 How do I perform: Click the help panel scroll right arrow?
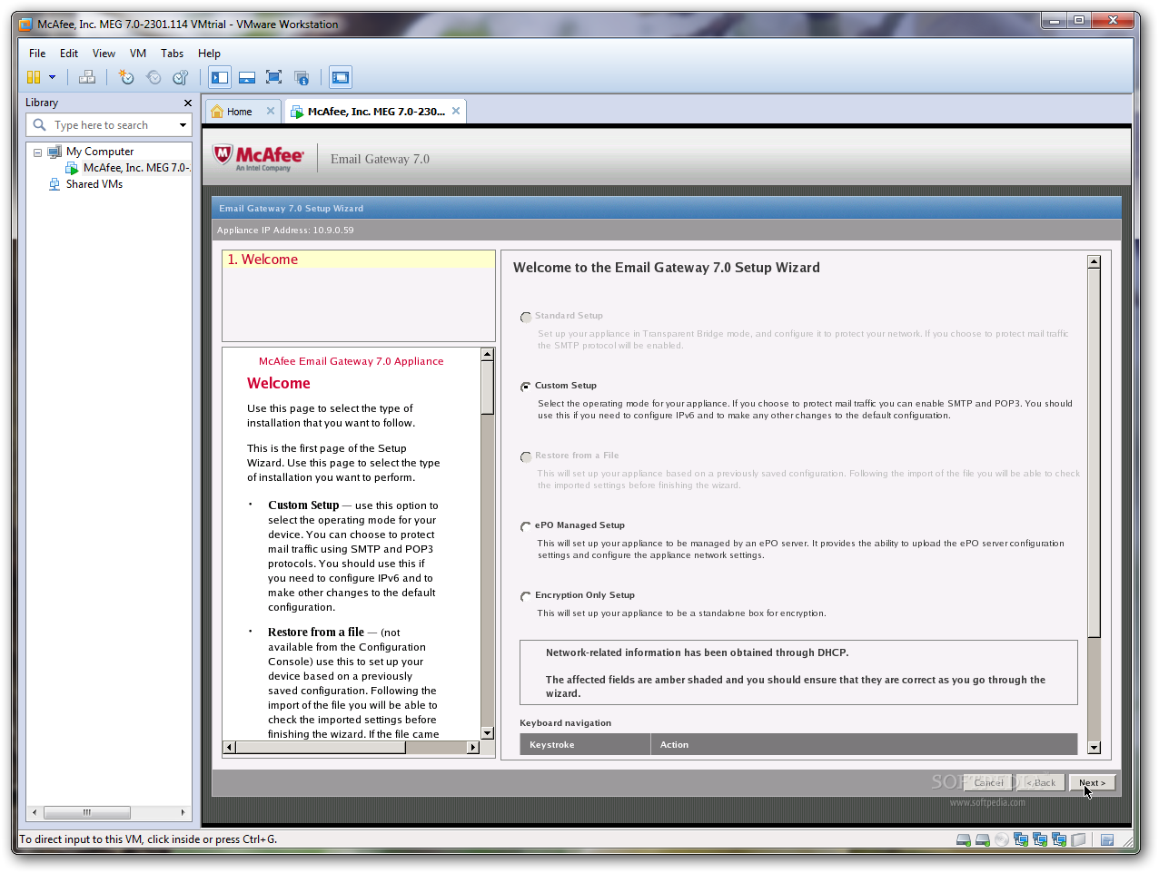click(x=472, y=748)
